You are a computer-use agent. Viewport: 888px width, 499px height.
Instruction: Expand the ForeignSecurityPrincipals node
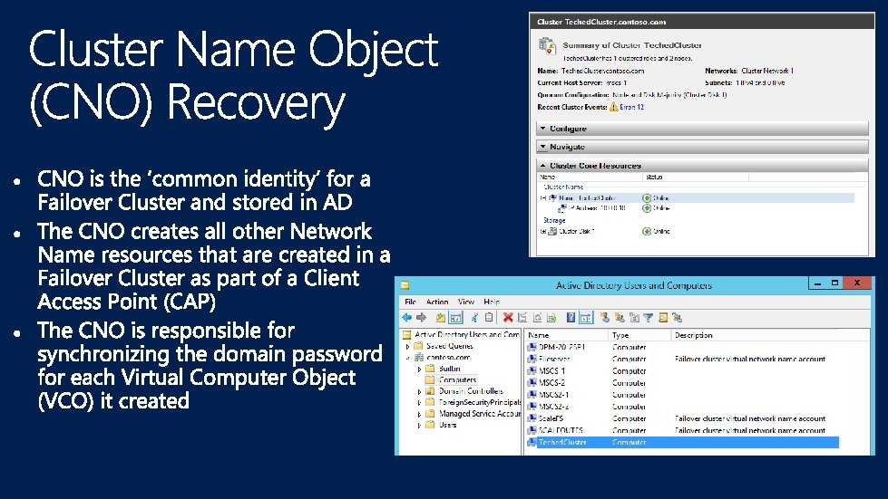(x=419, y=402)
